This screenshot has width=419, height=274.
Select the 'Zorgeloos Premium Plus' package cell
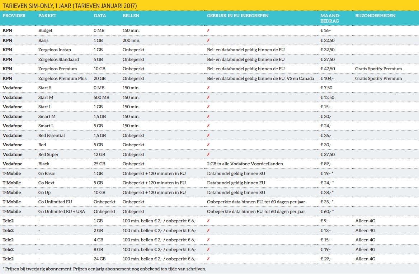(62, 79)
